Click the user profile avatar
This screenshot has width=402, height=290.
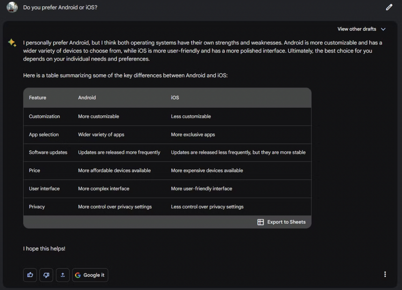(x=12, y=7)
